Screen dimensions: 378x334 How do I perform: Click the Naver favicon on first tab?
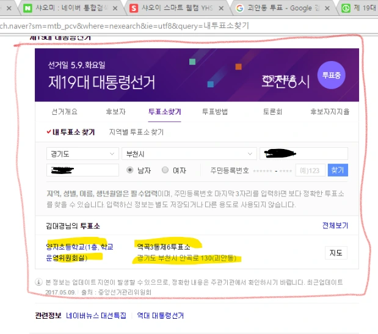tap(27, 9)
